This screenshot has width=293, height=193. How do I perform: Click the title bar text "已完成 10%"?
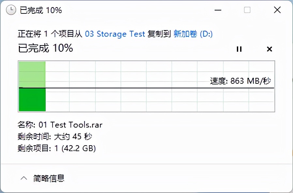41,10
